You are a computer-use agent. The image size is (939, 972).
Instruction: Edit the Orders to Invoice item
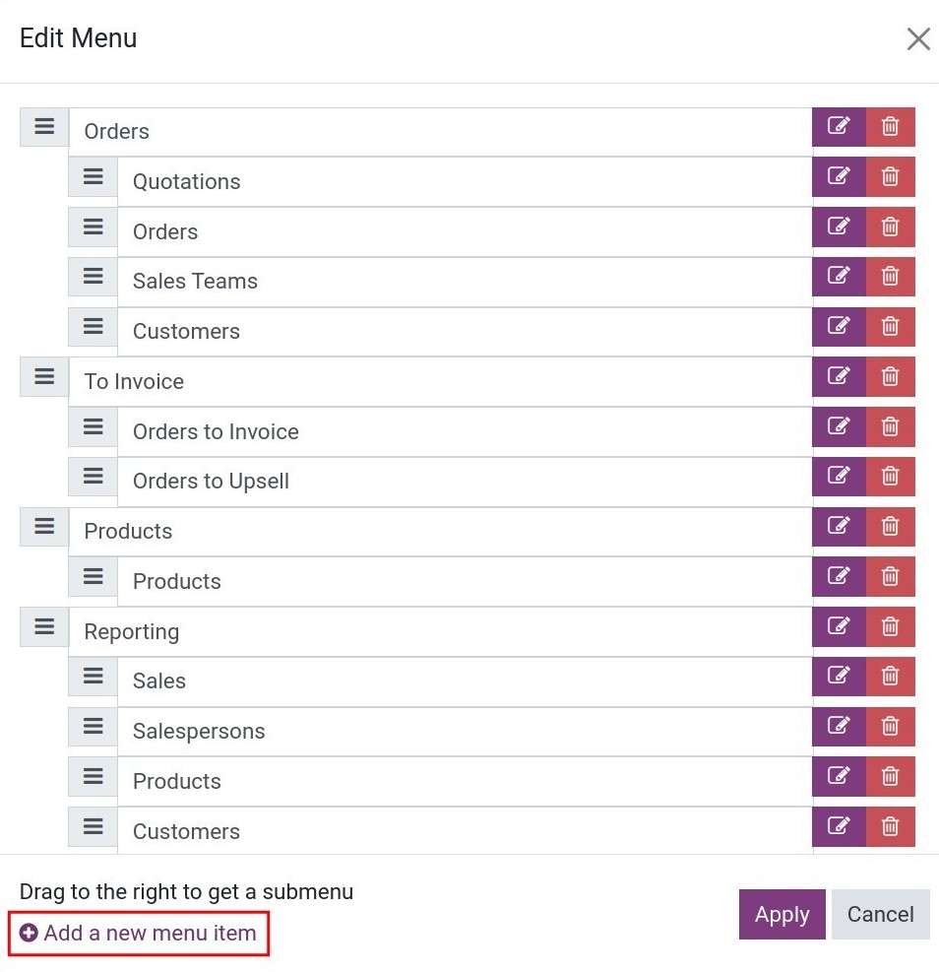839,426
